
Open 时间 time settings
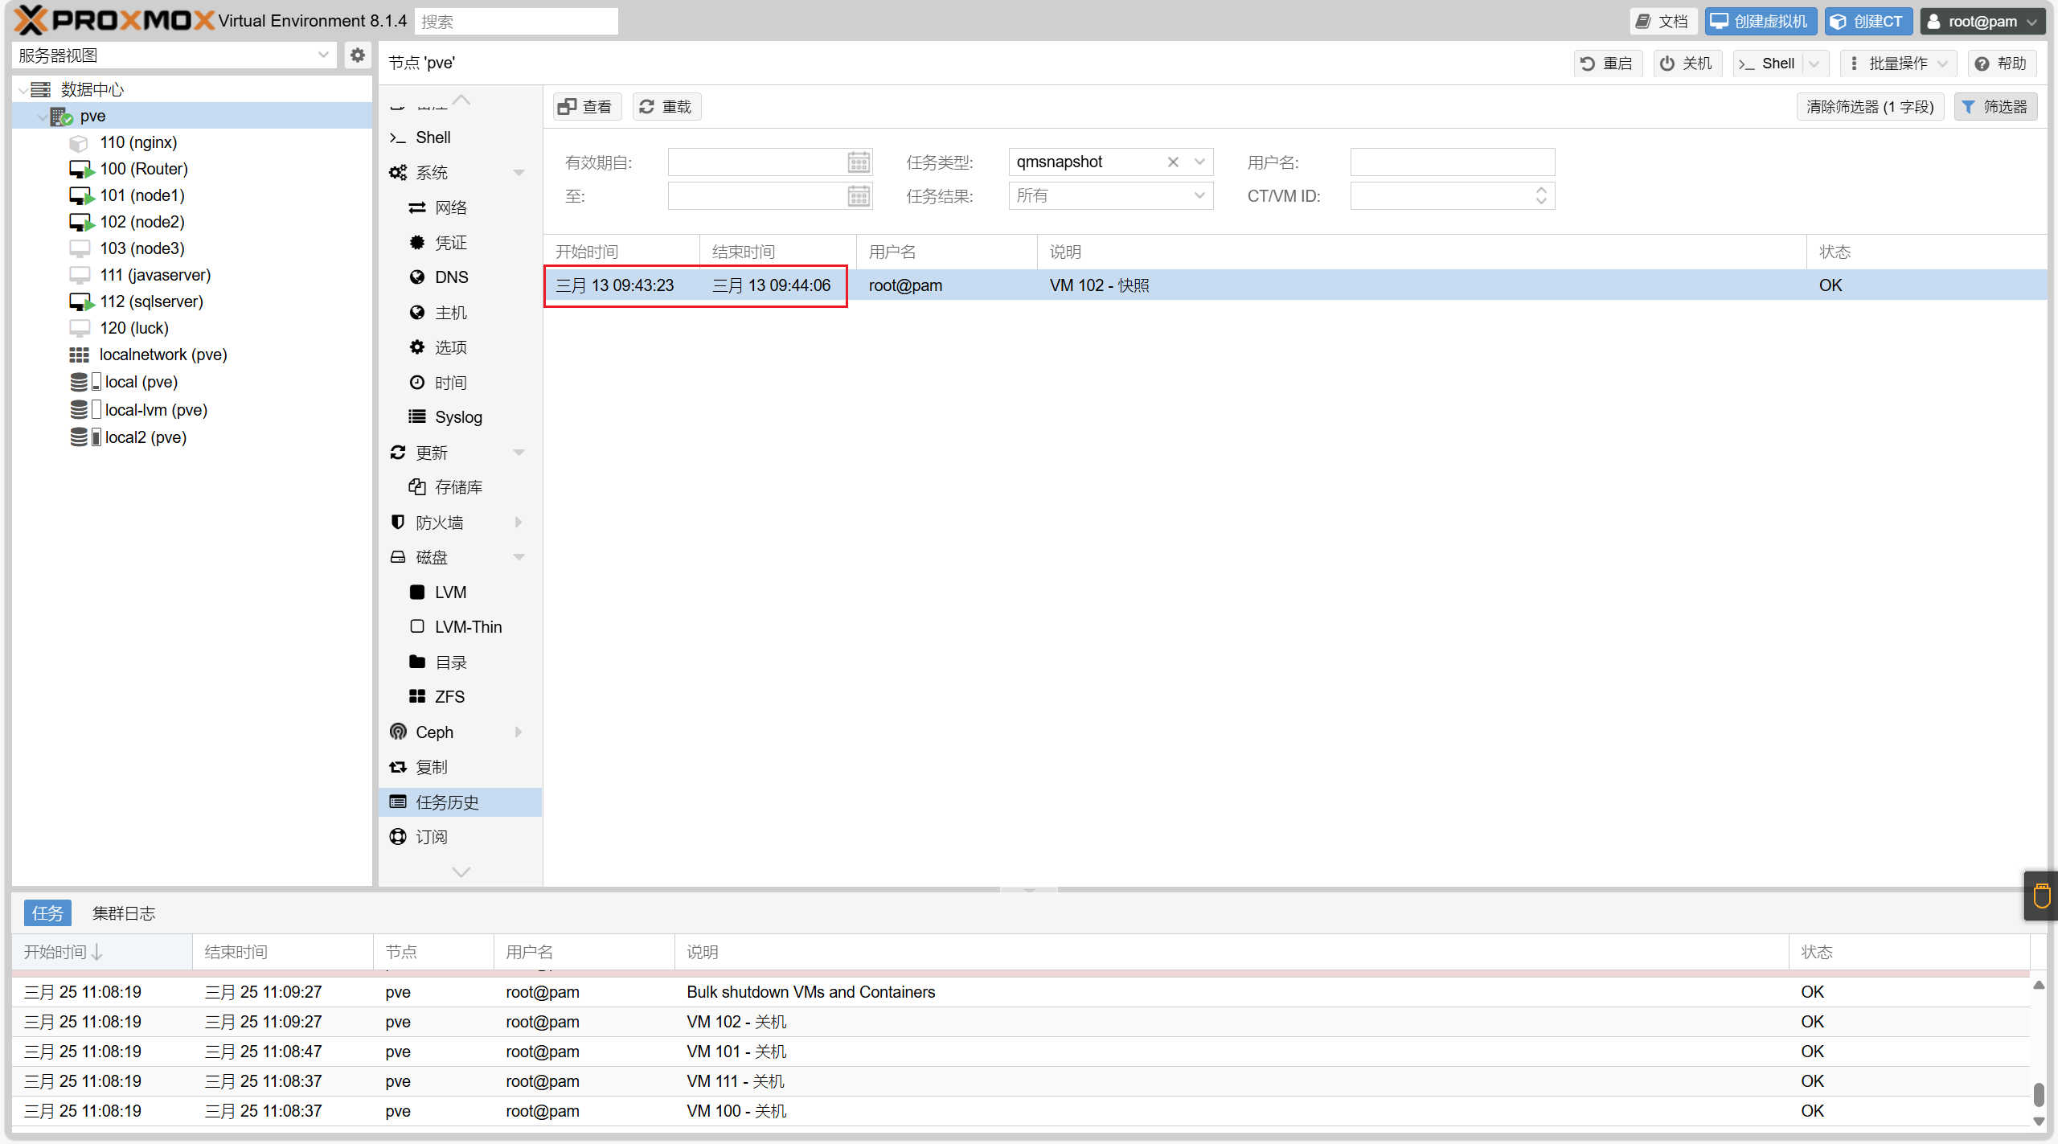450,383
